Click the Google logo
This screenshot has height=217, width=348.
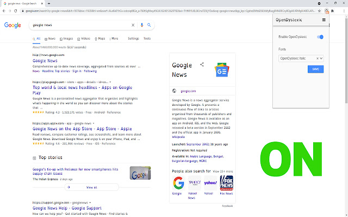[x=13, y=25]
